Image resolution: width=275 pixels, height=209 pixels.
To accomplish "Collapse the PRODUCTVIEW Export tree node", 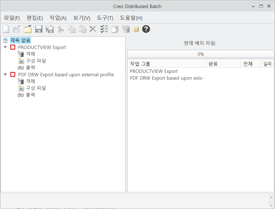I will click(5, 47).
